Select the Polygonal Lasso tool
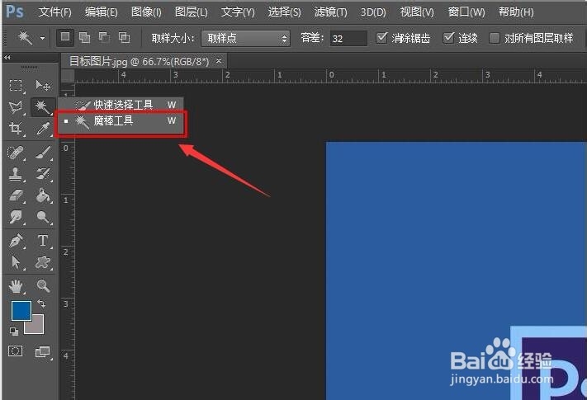The height and width of the screenshot is (400, 587). click(16, 107)
